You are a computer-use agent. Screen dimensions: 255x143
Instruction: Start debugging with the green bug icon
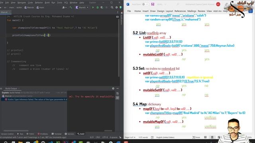[98, 8]
